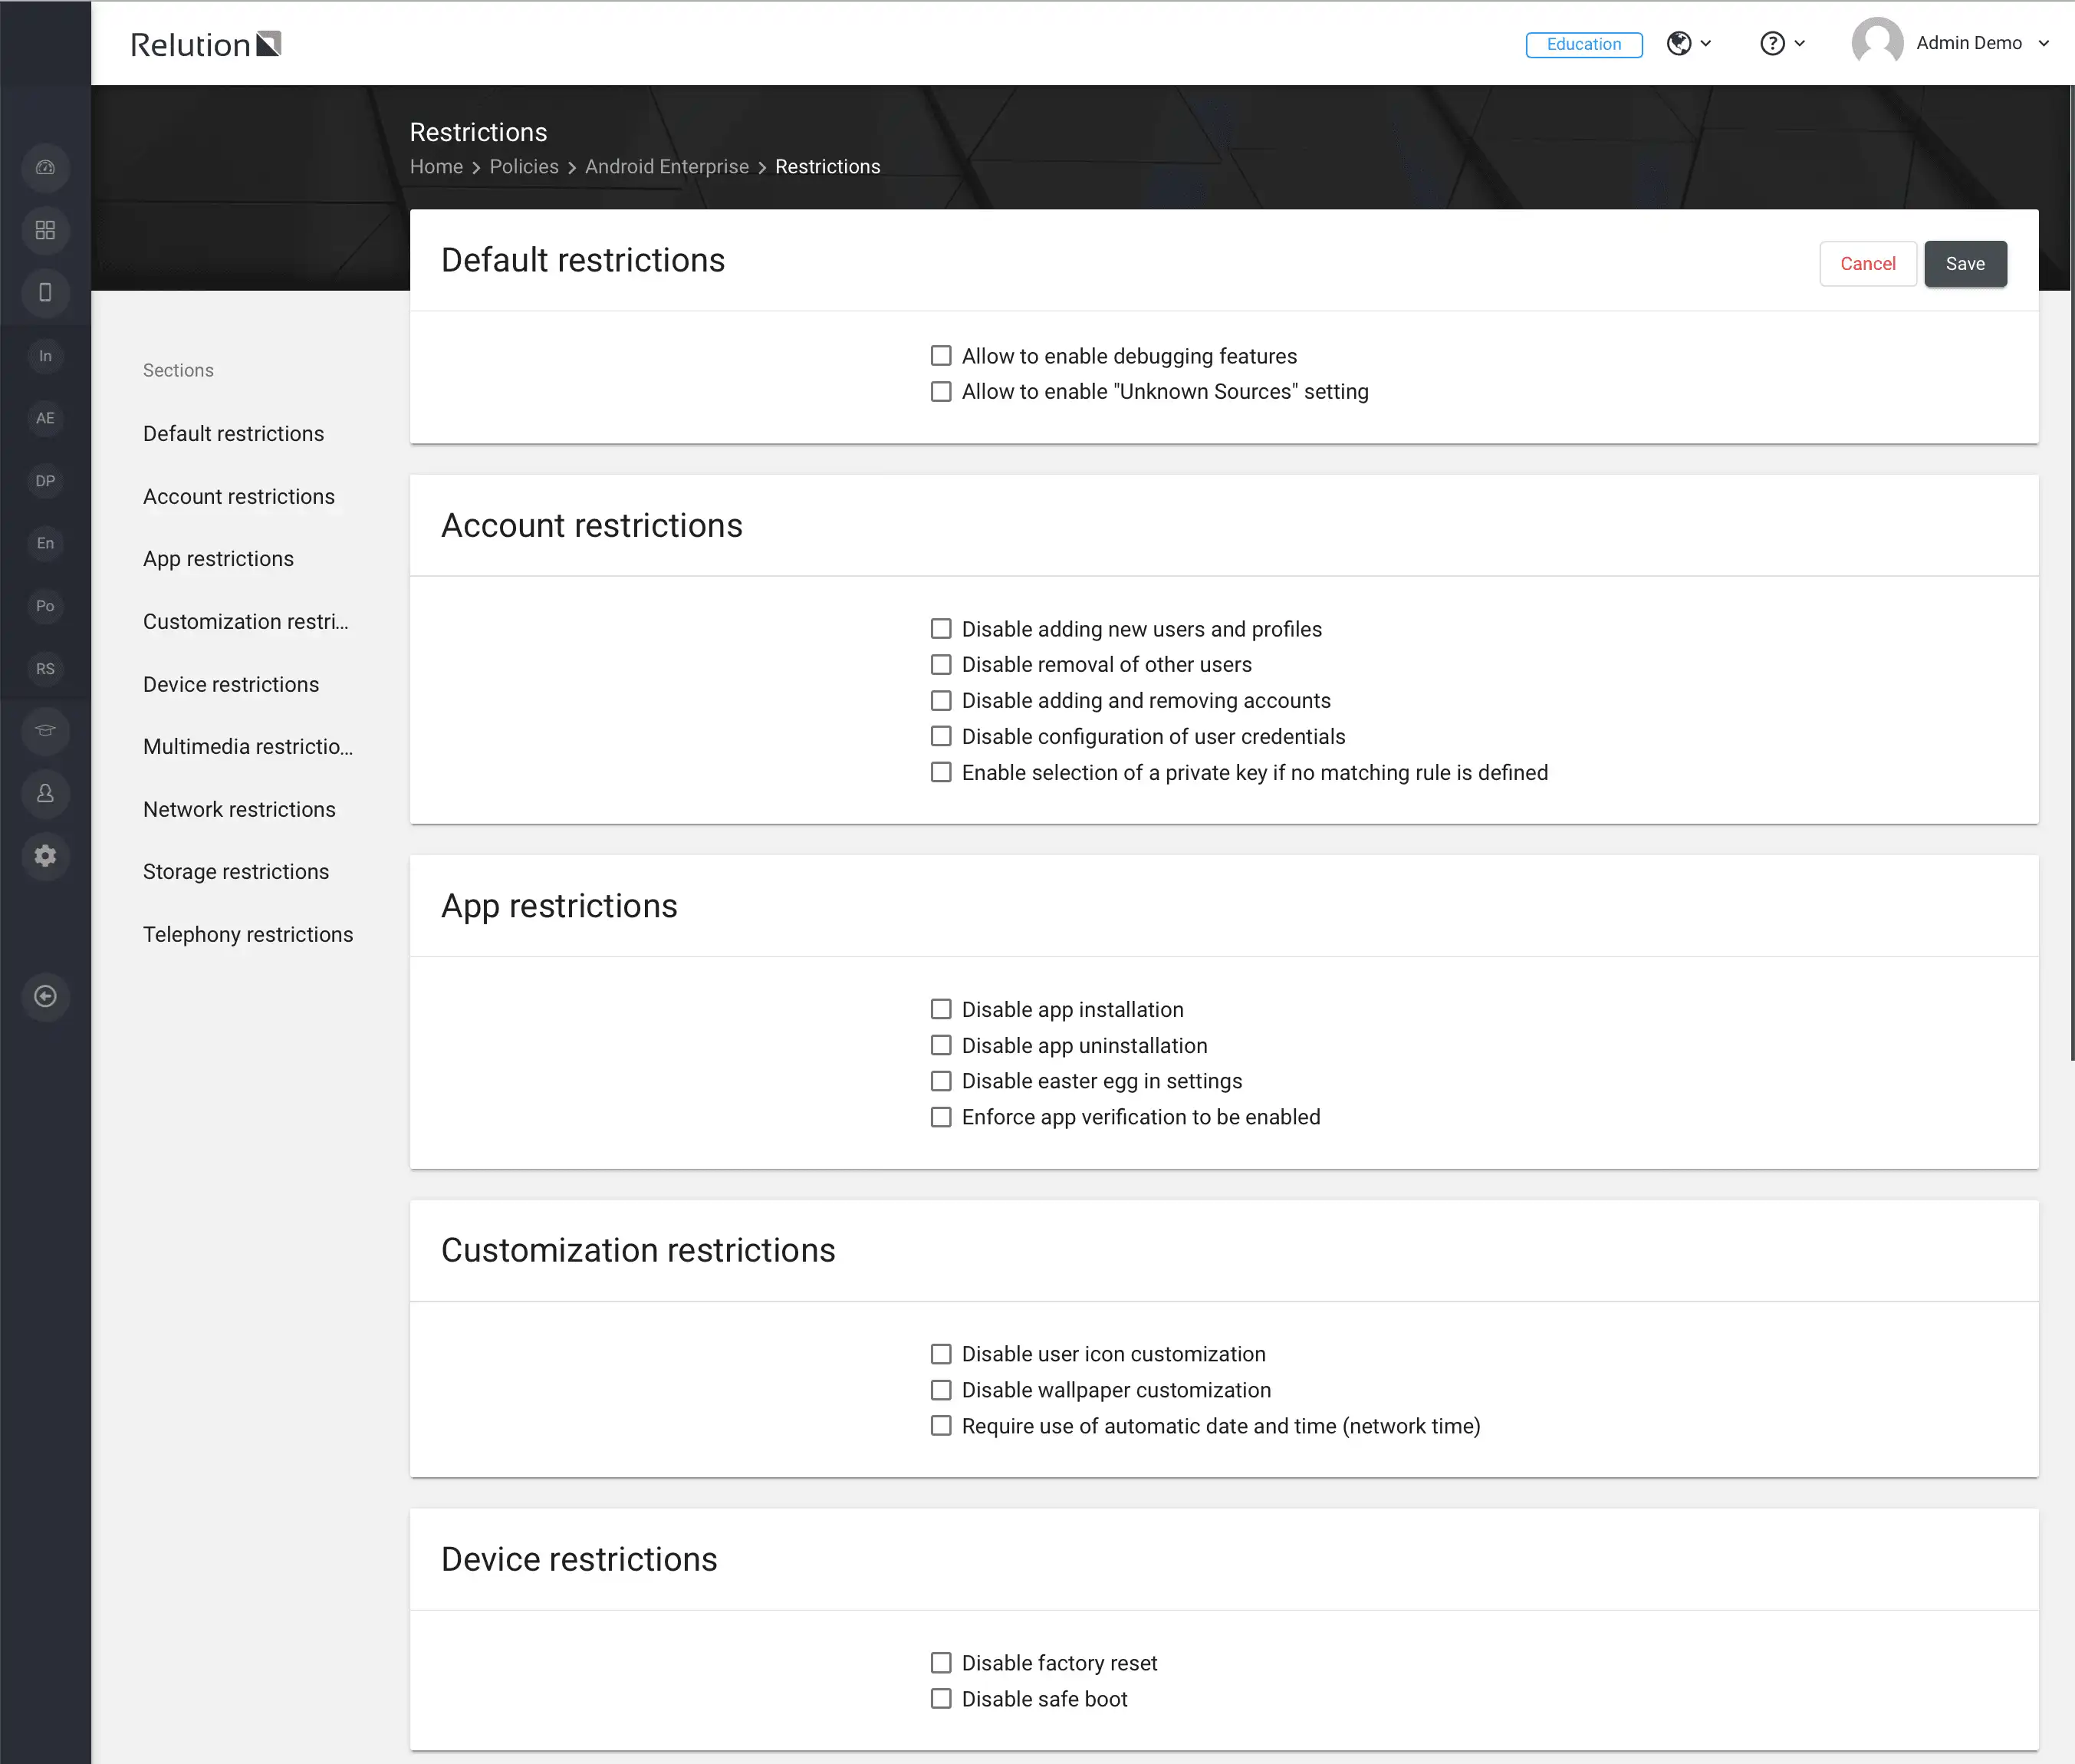This screenshot has height=1764, width=2075.
Task: Check 'Disable removal of other users'
Action: 941,665
